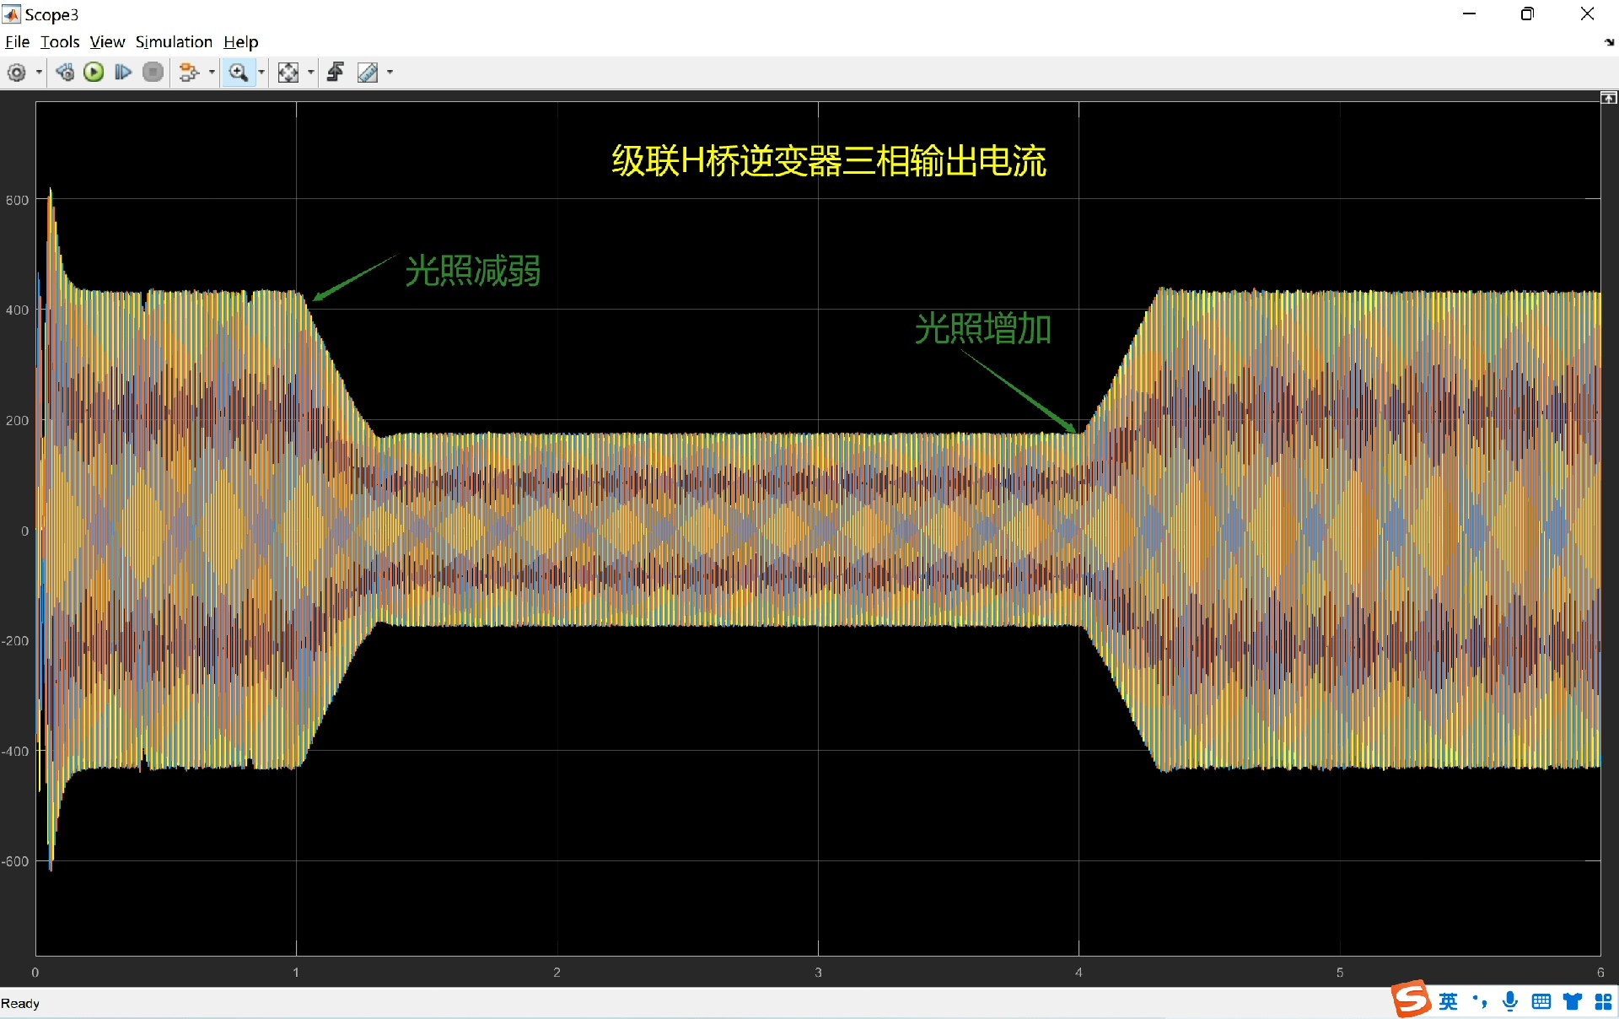Viewport: 1619px width, 1019px height.
Task: Select the Zoom tool
Action: tap(239, 73)
